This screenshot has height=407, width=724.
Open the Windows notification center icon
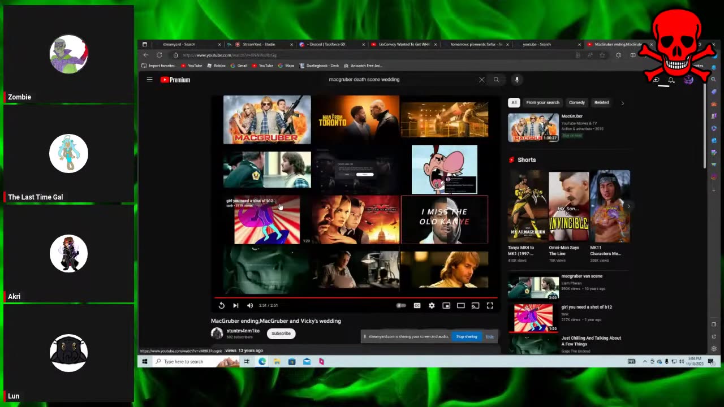pos(711,361)
